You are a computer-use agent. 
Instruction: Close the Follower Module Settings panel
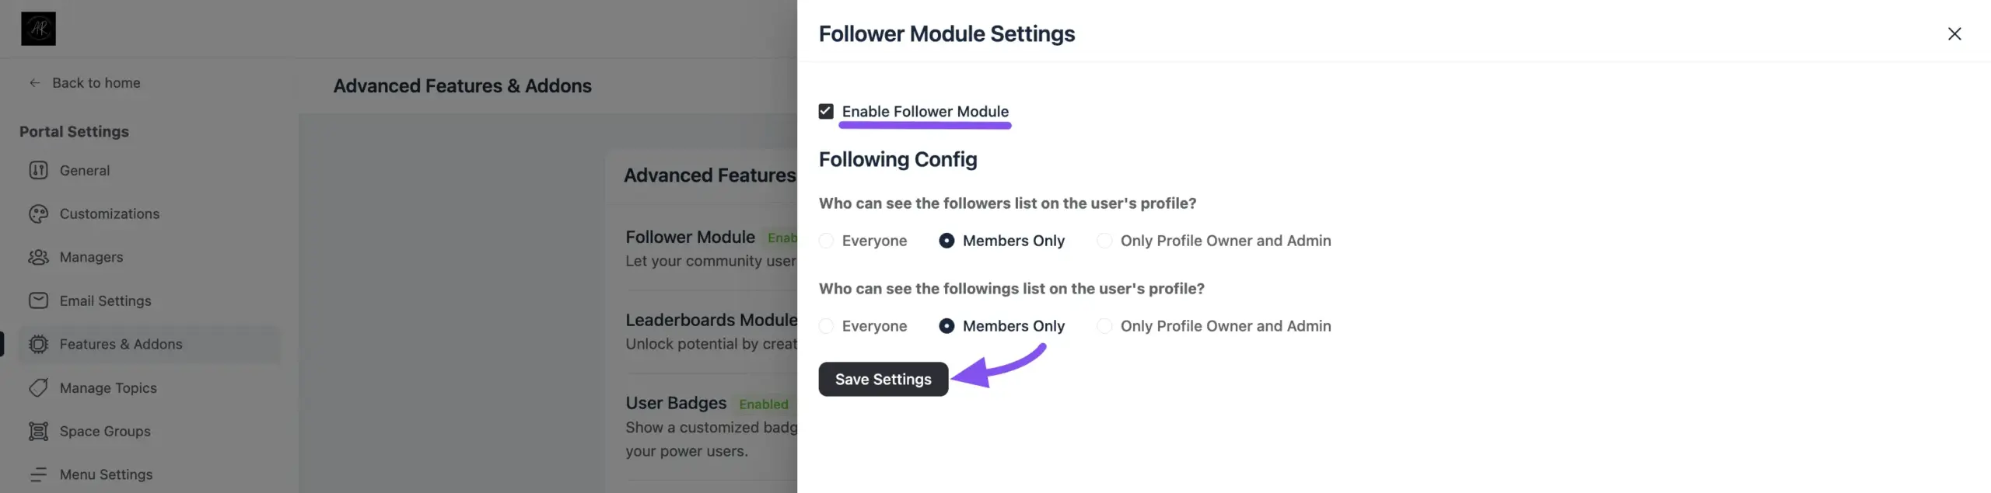(1954, 33)
